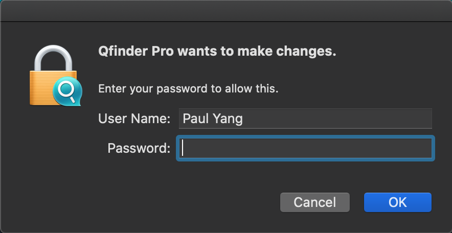Viewport: 452px width, 233px height.
Task: Confirm with the blue OK button
Action: 397,202
